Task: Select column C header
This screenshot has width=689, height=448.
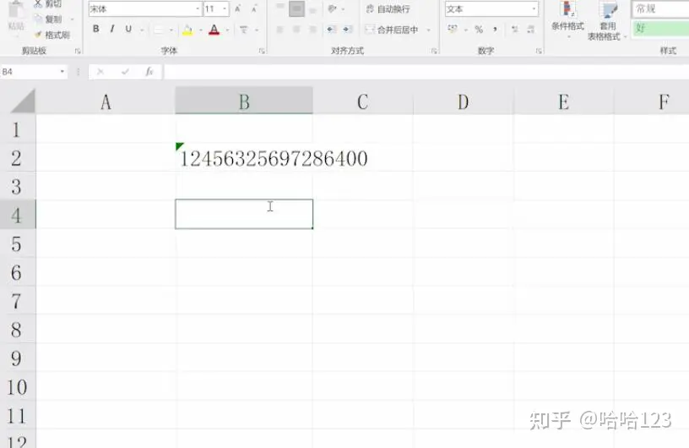Action: (363, 101)
